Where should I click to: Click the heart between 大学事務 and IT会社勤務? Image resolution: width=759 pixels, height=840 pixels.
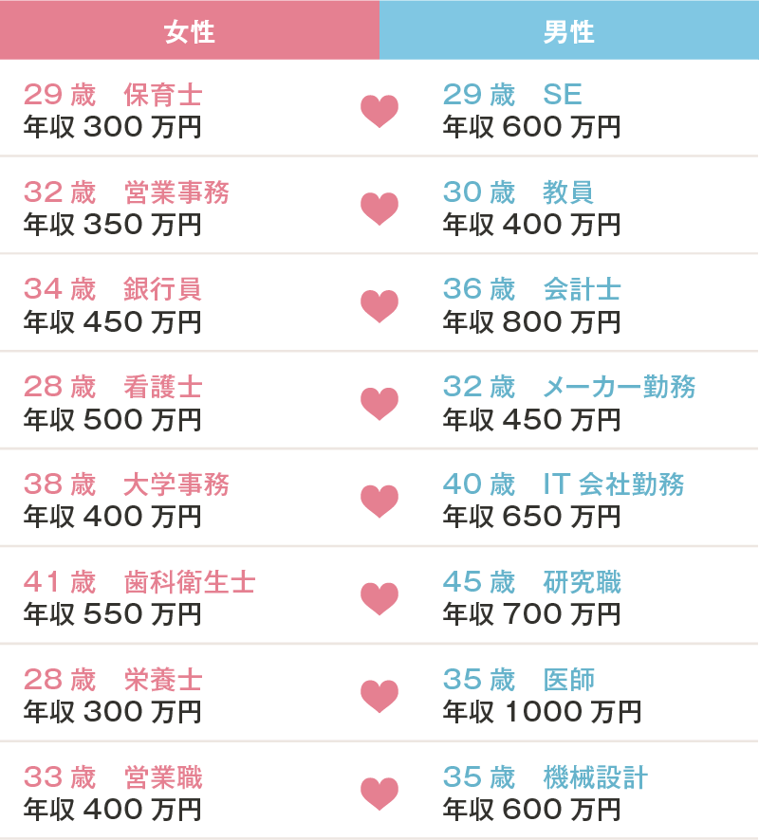pyautogui.click(x=379, y=502)
